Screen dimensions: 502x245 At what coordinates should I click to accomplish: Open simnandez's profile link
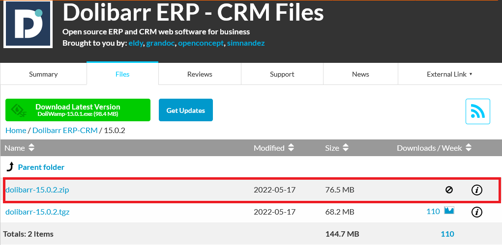click(x=246, y=43)
